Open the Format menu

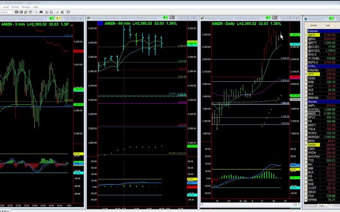pos(15,7)
